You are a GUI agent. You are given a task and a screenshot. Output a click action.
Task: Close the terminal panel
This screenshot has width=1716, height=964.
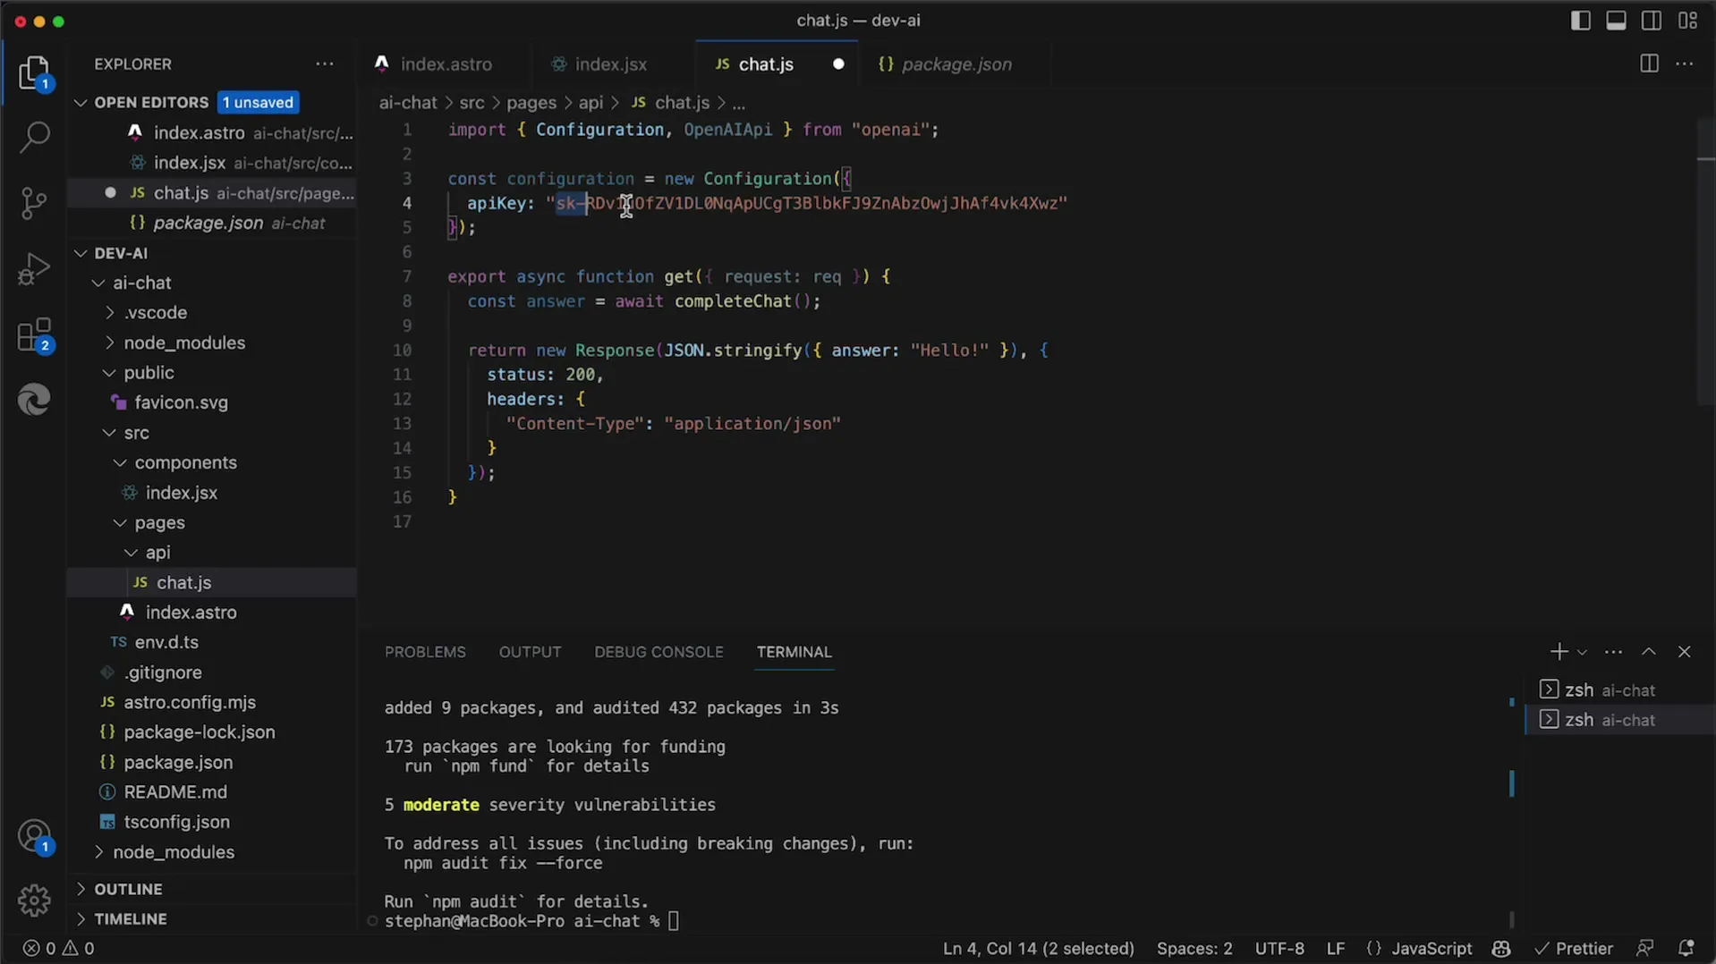tap(1684, 652)
